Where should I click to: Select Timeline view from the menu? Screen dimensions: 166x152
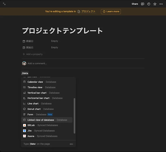(x=47, y=87)
